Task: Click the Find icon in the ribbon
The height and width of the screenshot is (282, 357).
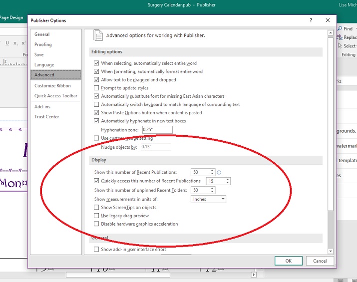Action: click(340, 28)
